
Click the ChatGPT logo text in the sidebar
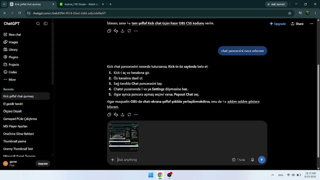tap(11, 23)
